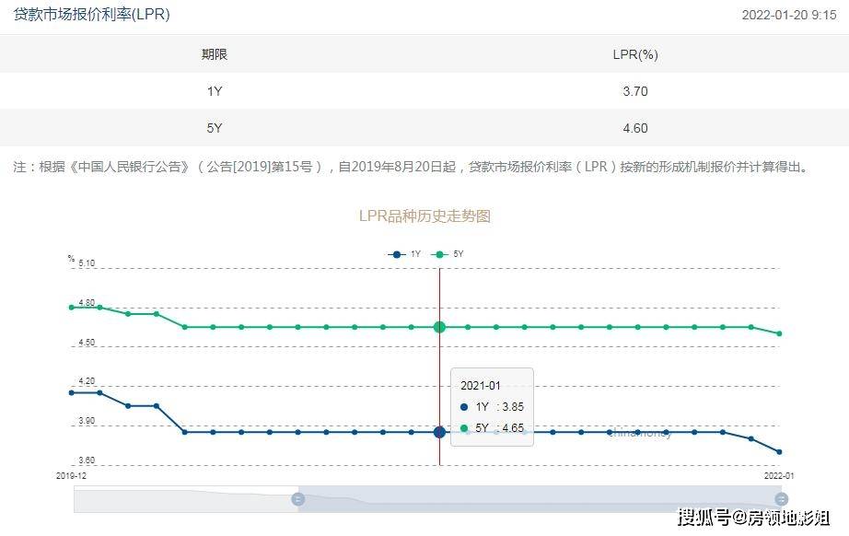The width and height of the screenshot is (849, 536).
Task: Click the last 5Y data point at 2022-01
Action: click(779, 333)
